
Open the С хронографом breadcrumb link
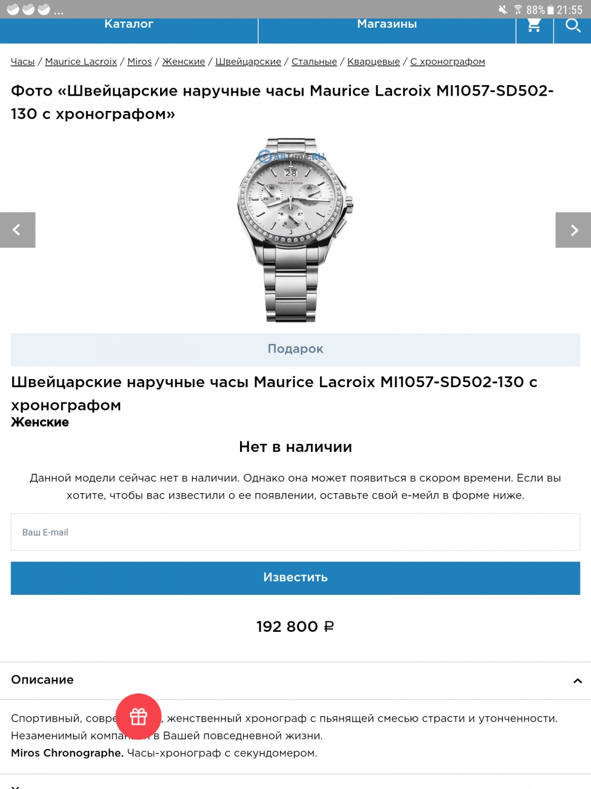click(x=448, y=62)
